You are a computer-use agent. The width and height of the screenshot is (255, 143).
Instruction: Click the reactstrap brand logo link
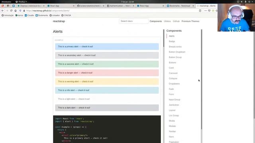[x=59, y=21]
